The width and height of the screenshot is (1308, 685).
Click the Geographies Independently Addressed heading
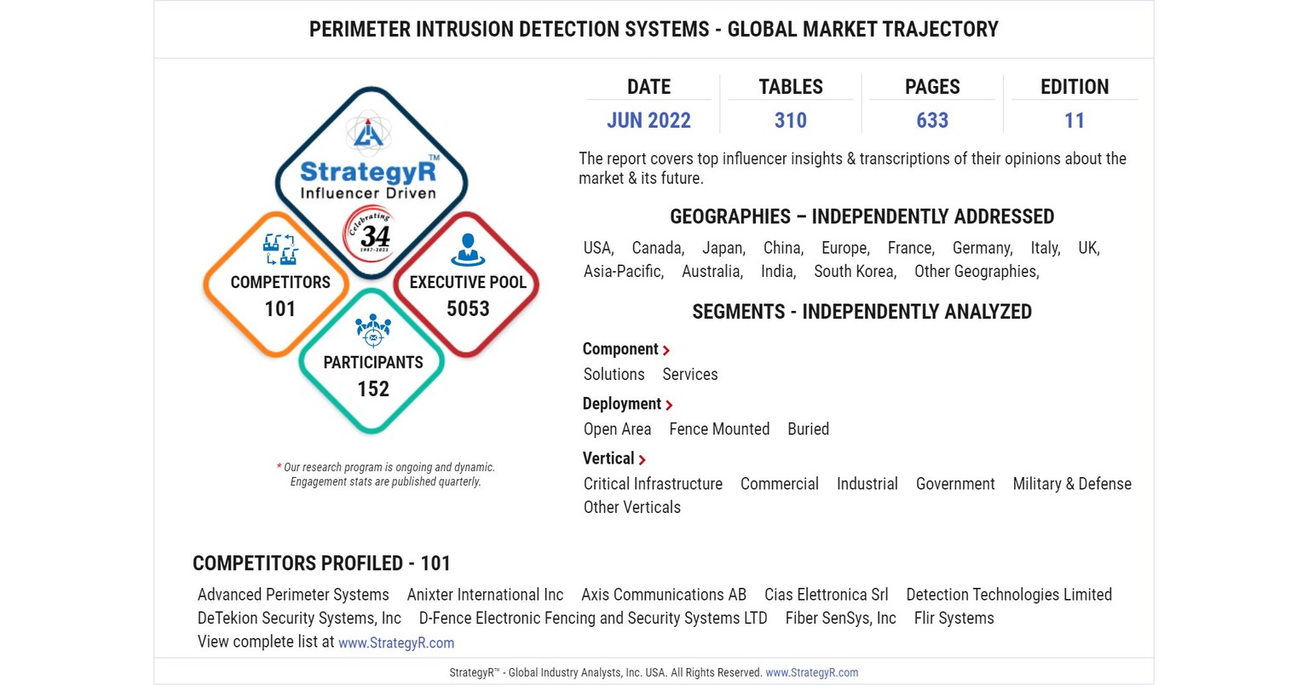862,216
